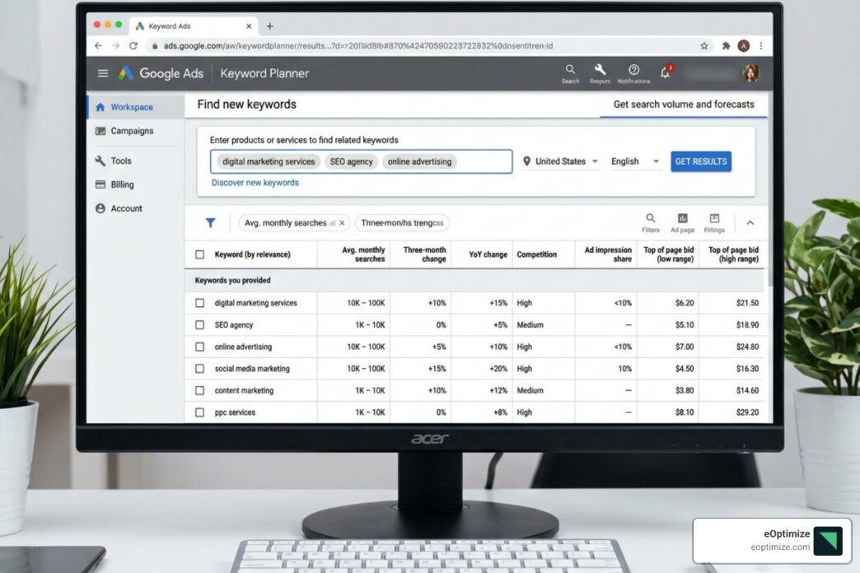Open Chrome profile avatar in toolbar
Screen dimensions: 860x573
pyautogui.click(x=743, y=46)
